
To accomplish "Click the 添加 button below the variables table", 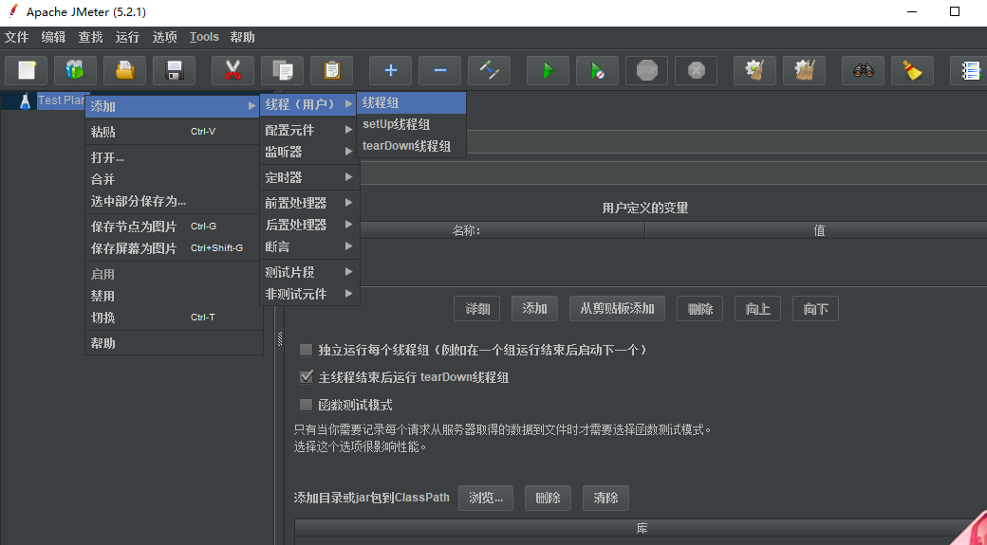I will point(534,309).
